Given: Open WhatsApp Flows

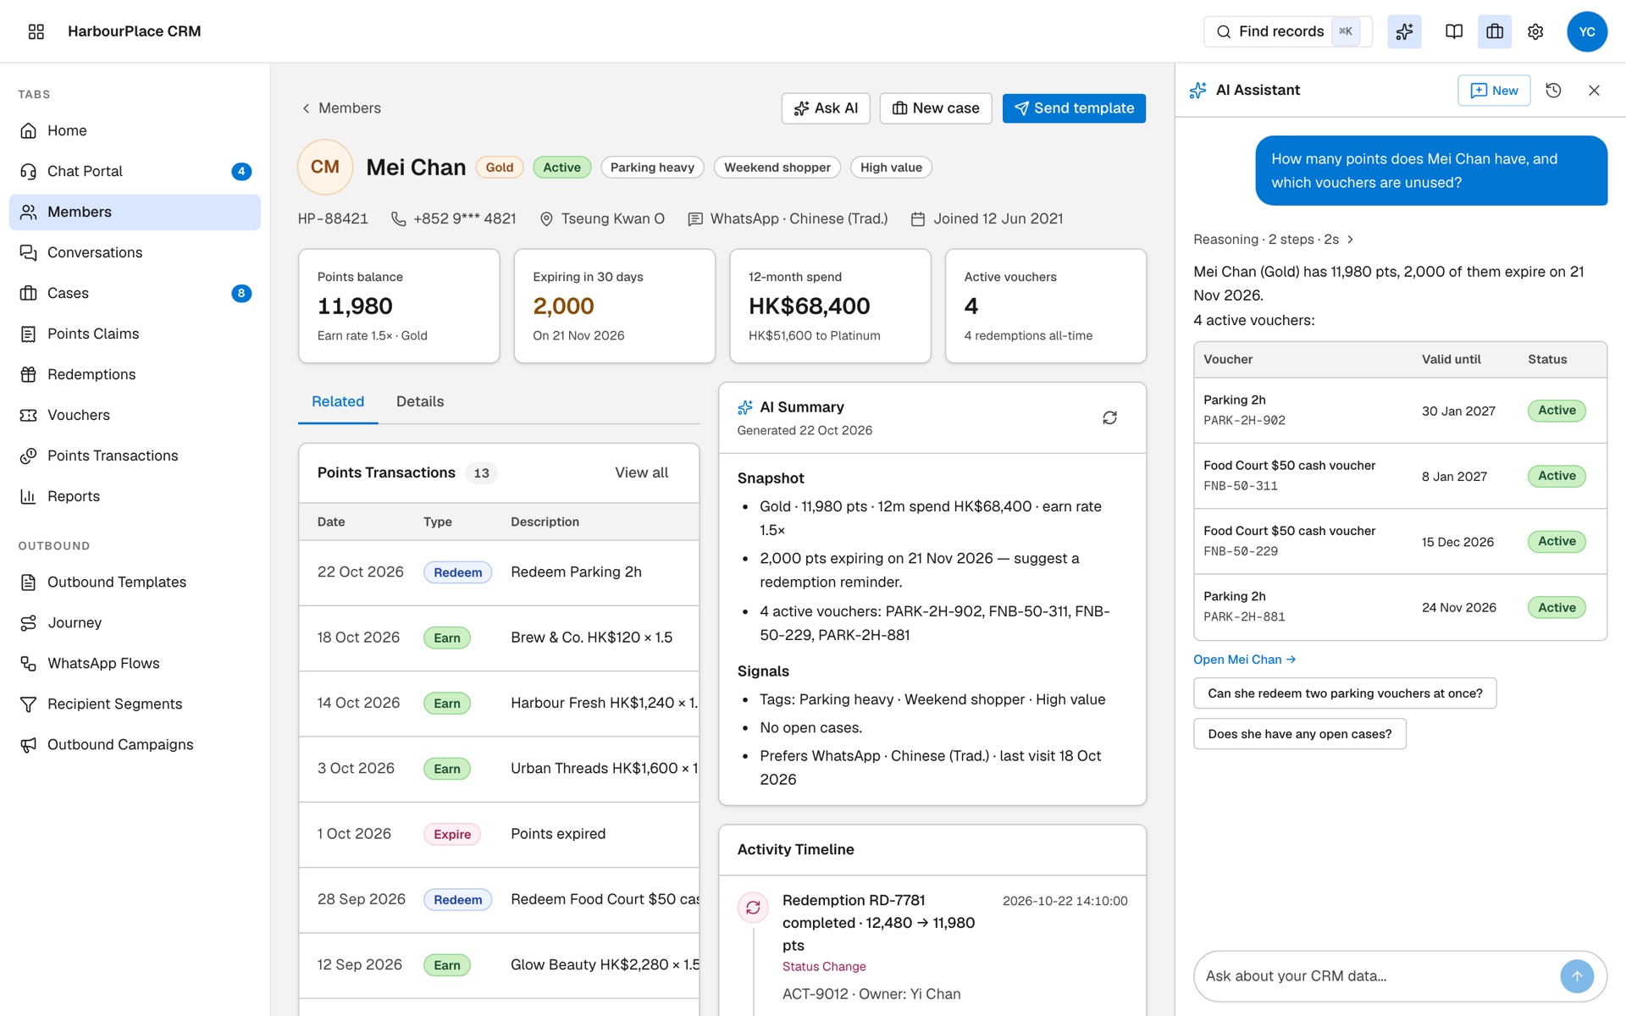Looking at the screenshot, I should 135,663.
